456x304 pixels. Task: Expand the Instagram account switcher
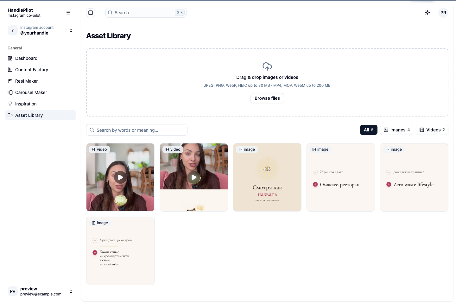point(41,30)
